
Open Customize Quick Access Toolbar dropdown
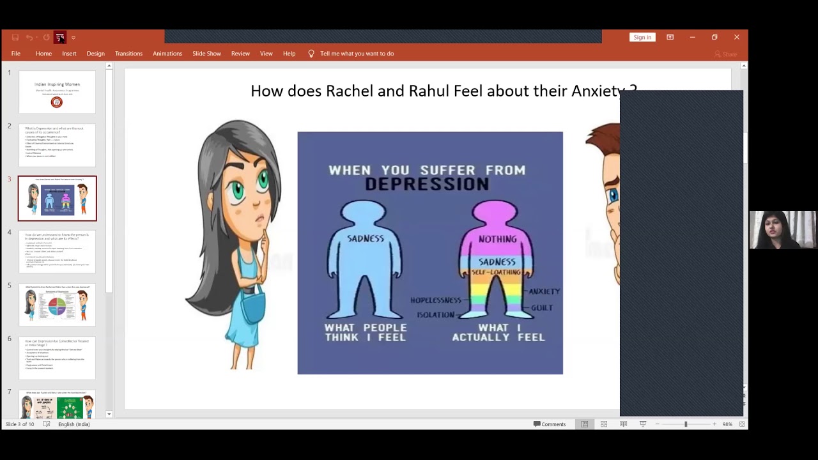tap(73, 38)
